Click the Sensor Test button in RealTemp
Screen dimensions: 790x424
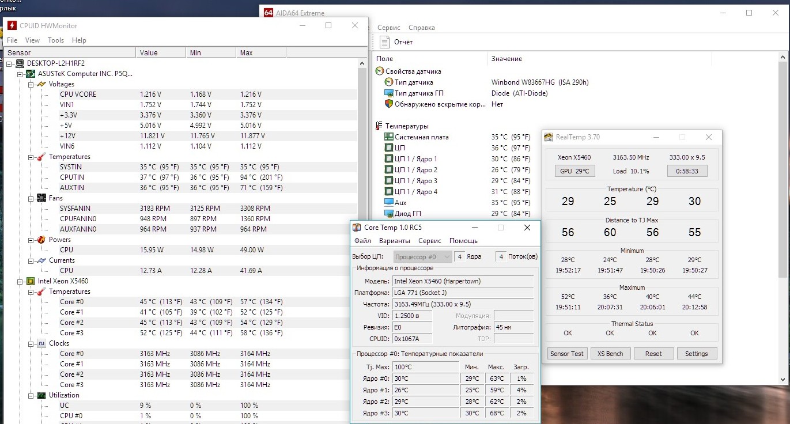(x=567, y=354)
